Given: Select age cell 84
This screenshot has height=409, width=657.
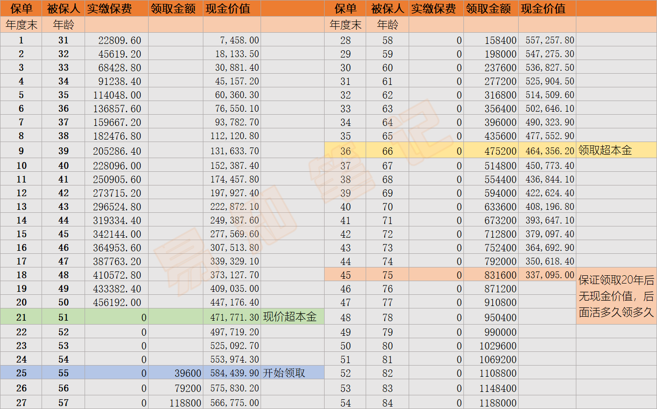Looking at the screenshot, I should [x=388, y=403].
